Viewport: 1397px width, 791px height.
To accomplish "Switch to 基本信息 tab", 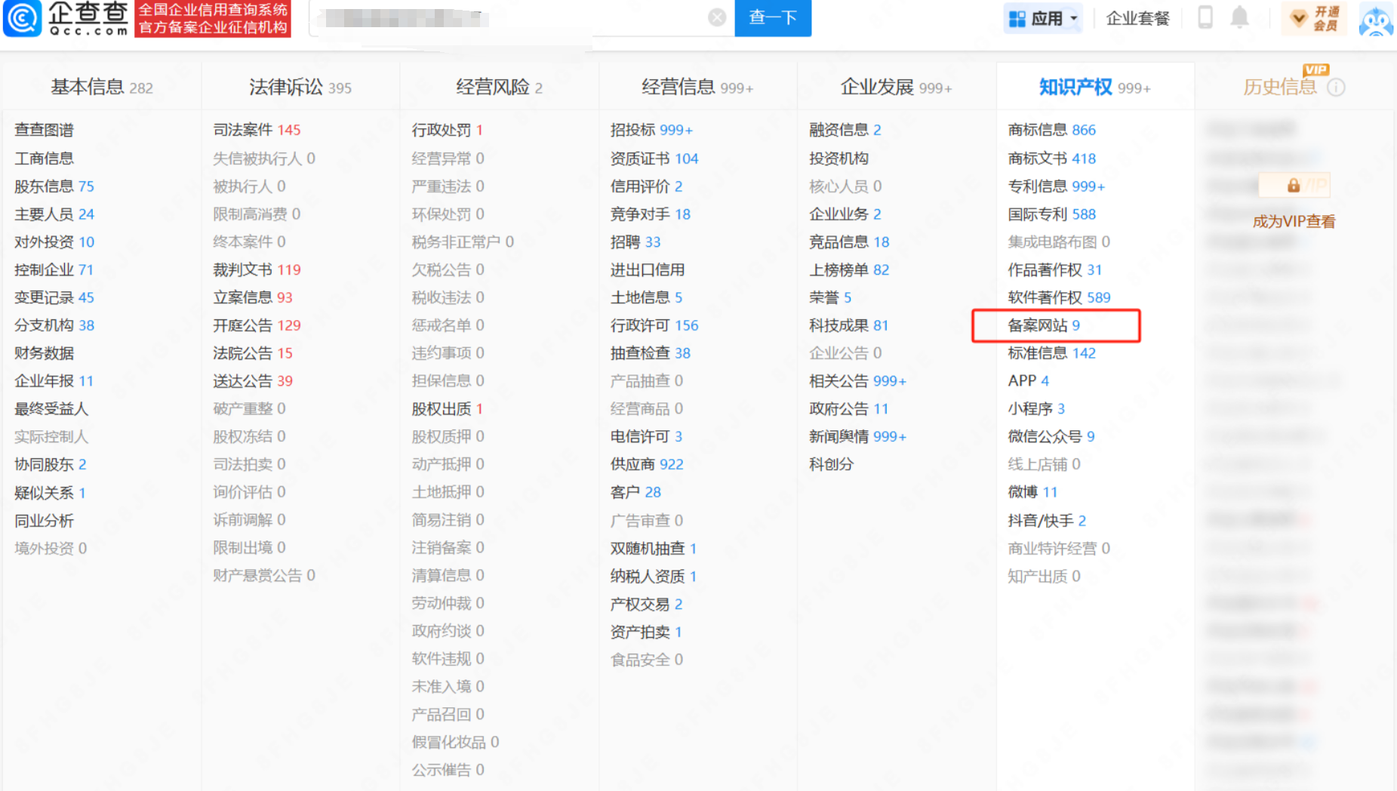I will pyautogui.click(x=102, y=88).
